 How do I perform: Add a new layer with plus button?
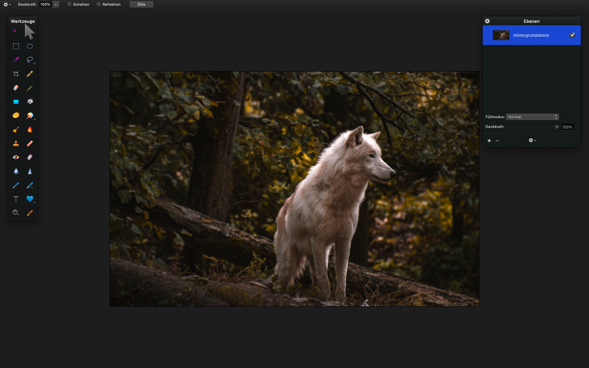coord(489,141)
